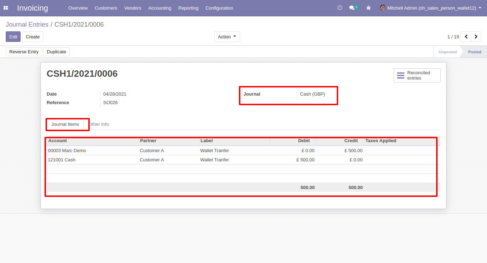This screenshot has width=487, height=263.
Task: Sort by the Debit column header
Action: (x=293, y=141)
